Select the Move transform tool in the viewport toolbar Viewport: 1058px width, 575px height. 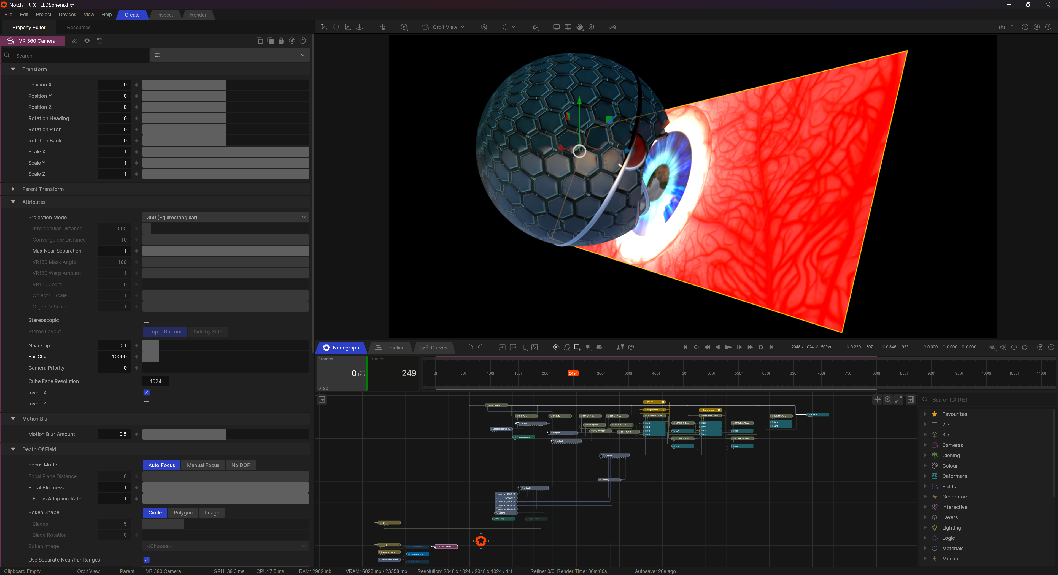point(324,27)
